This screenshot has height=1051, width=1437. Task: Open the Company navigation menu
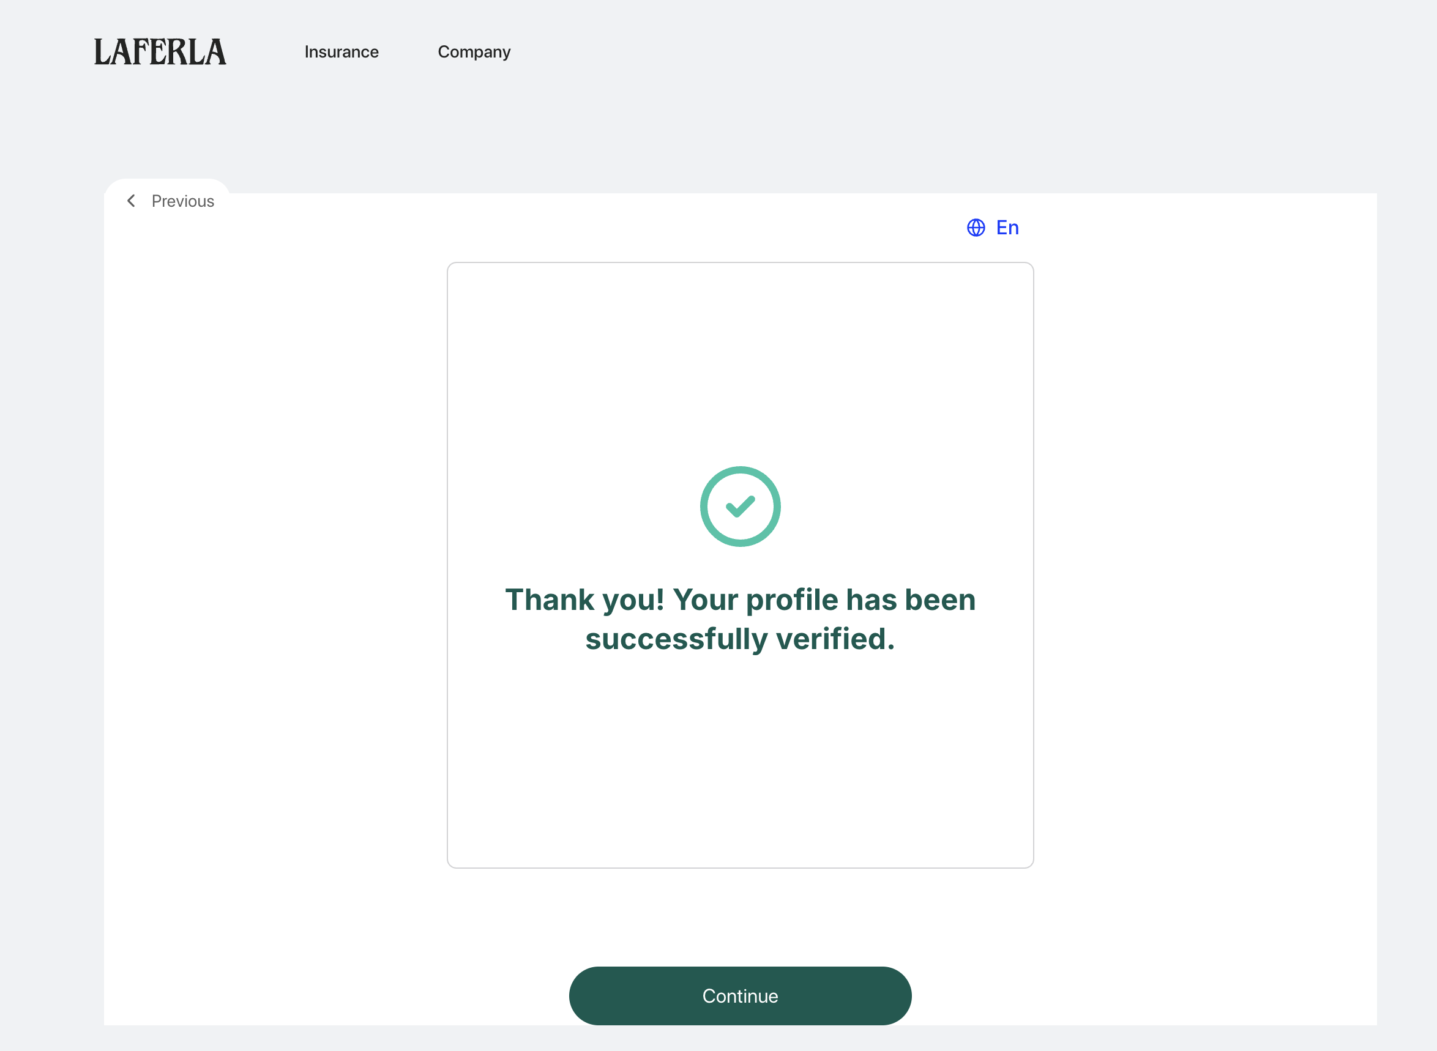pos(474,52)
